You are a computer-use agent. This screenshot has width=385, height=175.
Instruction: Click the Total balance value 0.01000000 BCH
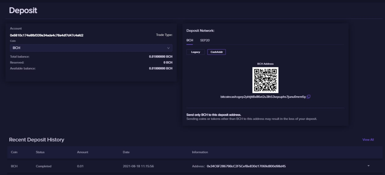(x=161, y=56)
